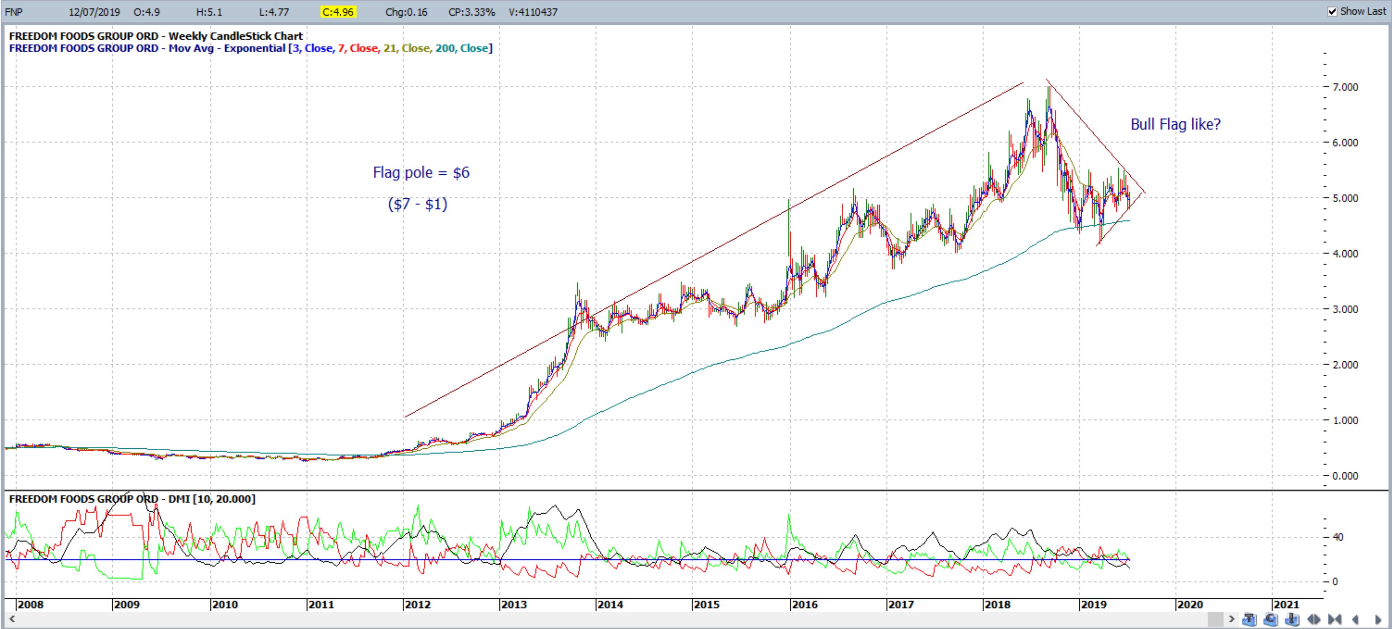Click the compress-inward double arrow icon
This screenshot has width=1392, height=629.
(1335, 619)
